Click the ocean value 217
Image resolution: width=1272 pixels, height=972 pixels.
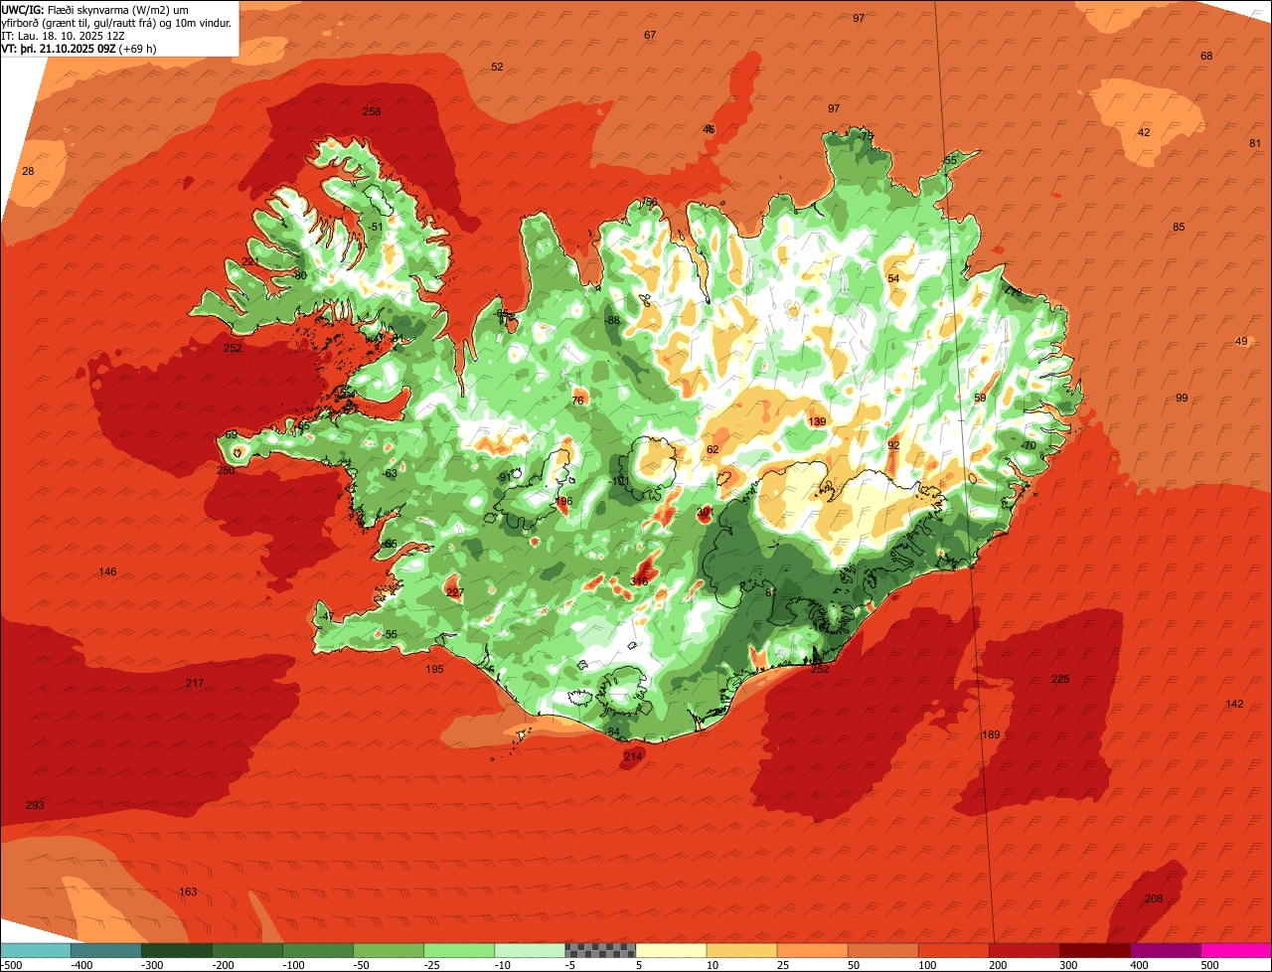tap(195, 684)
